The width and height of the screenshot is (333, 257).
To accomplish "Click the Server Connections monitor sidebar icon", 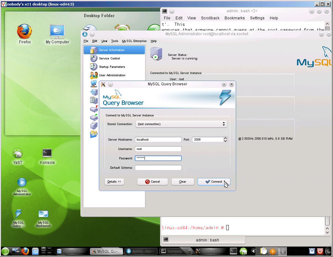I will click(94, 84).
